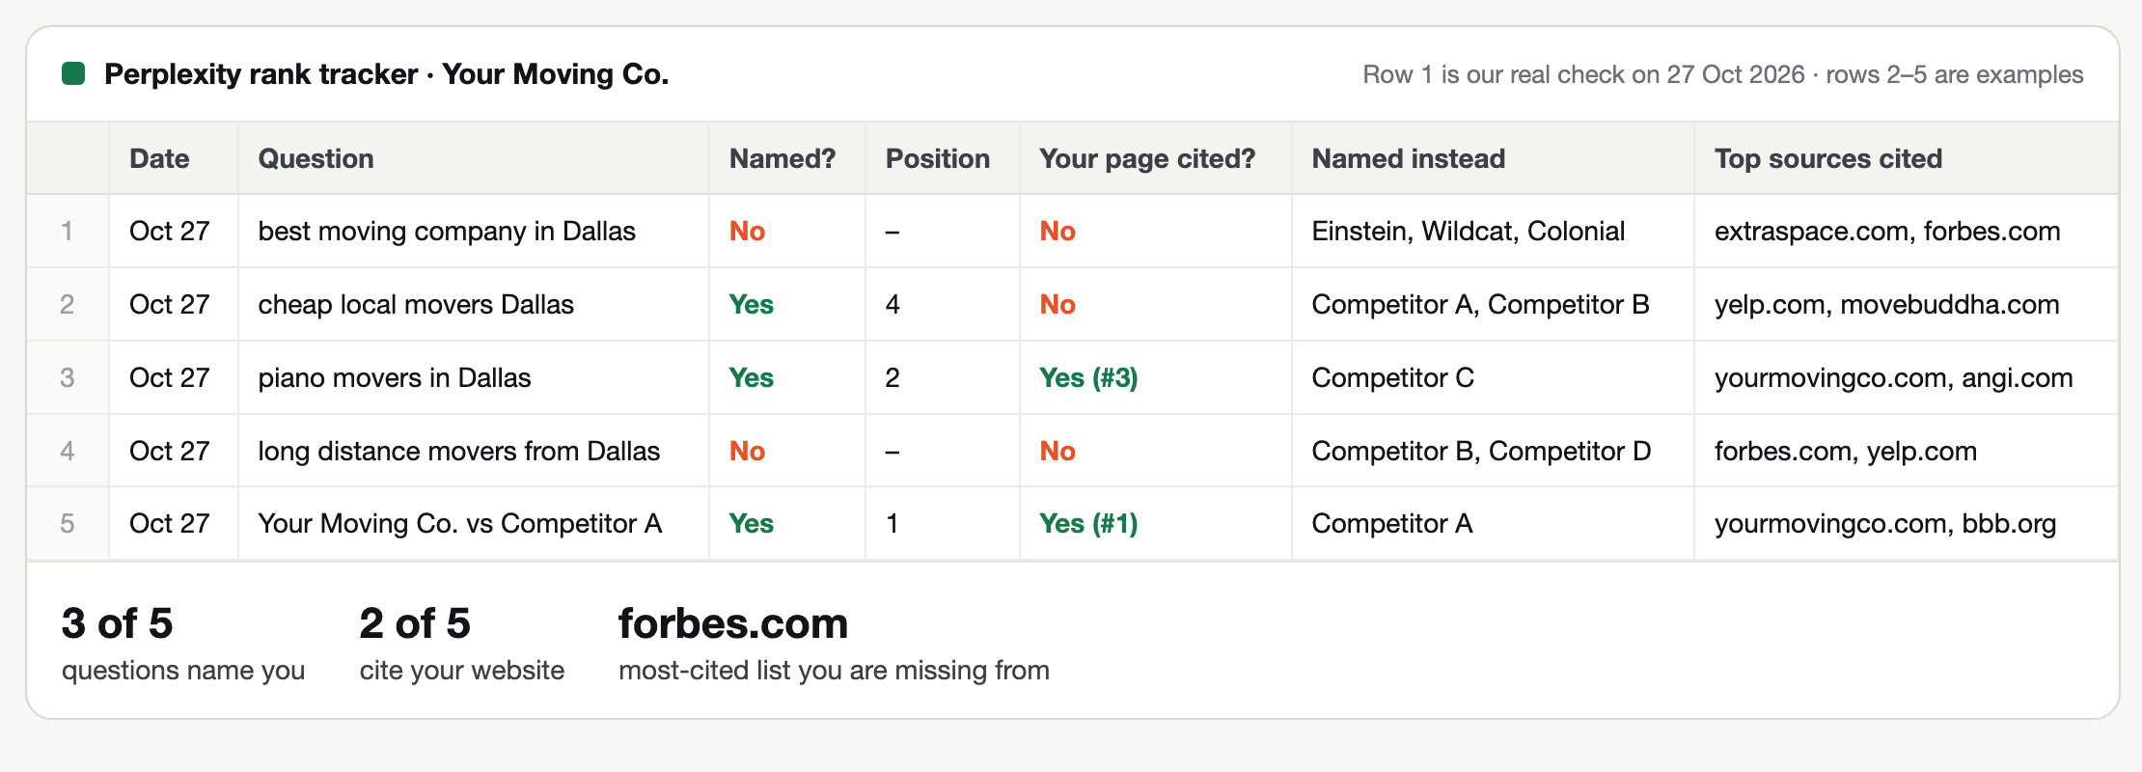Select the "Yes (#1)" cited value

(1088, 524)
